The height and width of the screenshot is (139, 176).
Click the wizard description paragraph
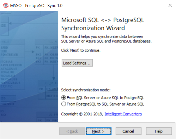tap(107, 39)
